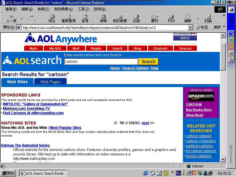236x177 pixels.
Task: Expand the 連結 links bar chevron
Action: tap(224, 27)
